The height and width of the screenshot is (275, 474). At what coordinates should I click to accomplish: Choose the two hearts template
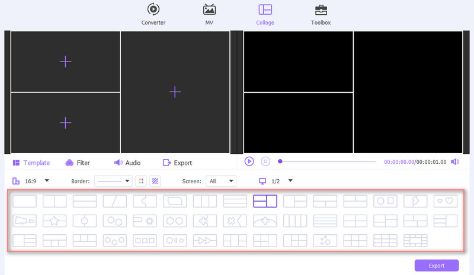point(446,201)
